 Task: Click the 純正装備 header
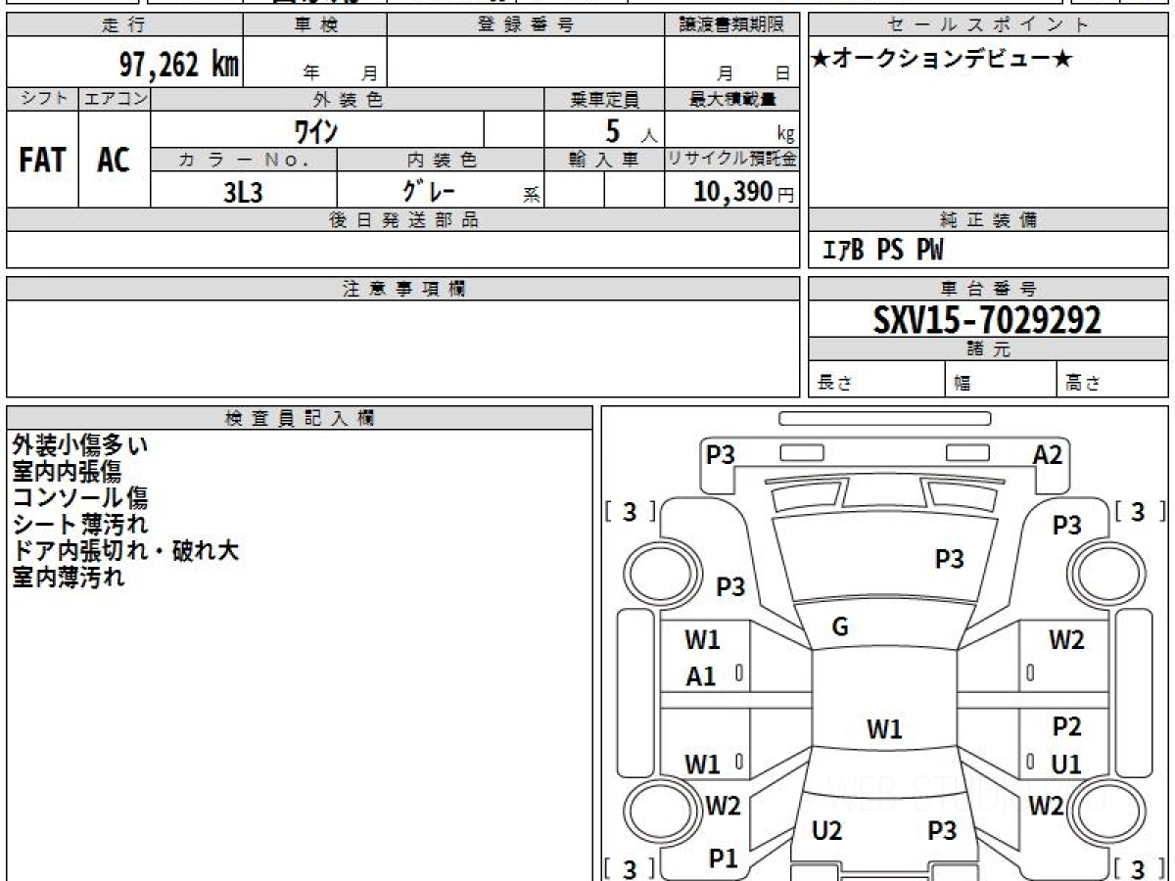988,220
